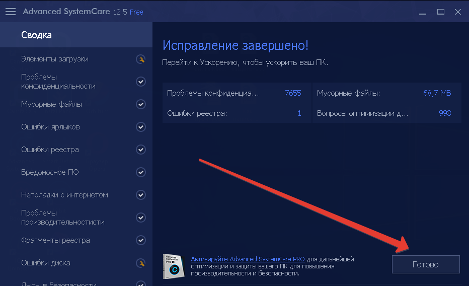Select Вредоносное ПО in sidebar
This screenshot has width=469, height=286.
pyautogui.click(x=50, y=172)
